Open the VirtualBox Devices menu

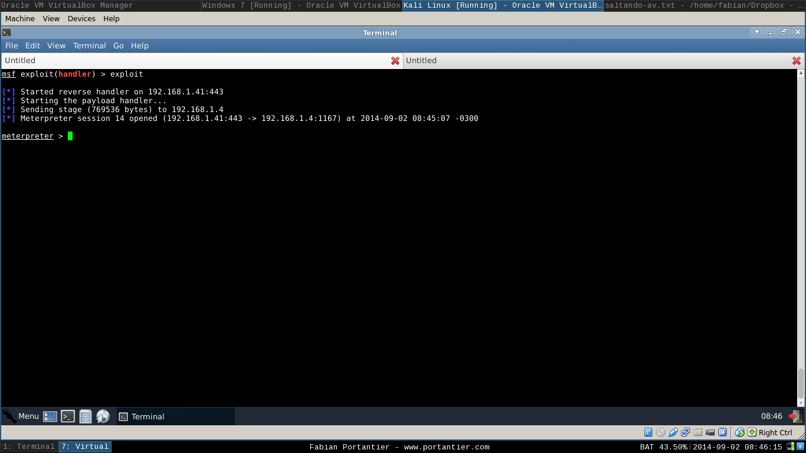pyautogui.click(x=81, y=18)
